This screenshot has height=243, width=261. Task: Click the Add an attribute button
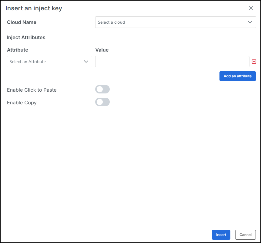point(238,76)
